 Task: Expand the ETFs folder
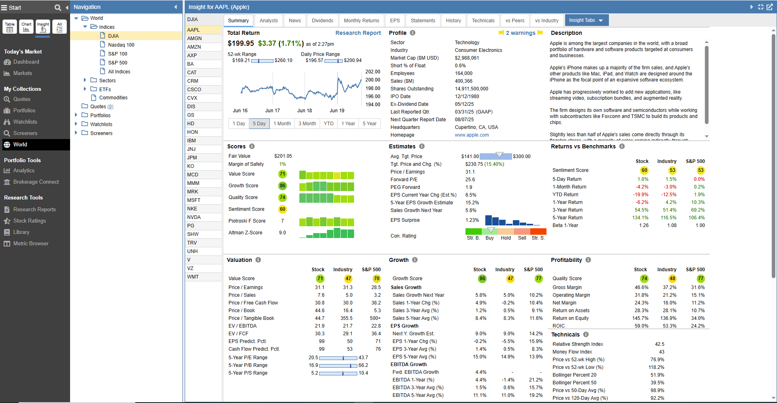(85, 89)
